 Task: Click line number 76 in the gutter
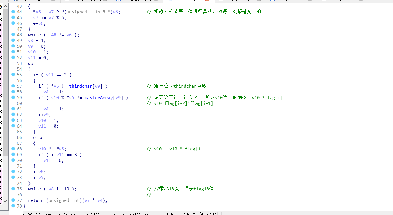[x=19, y=194]
